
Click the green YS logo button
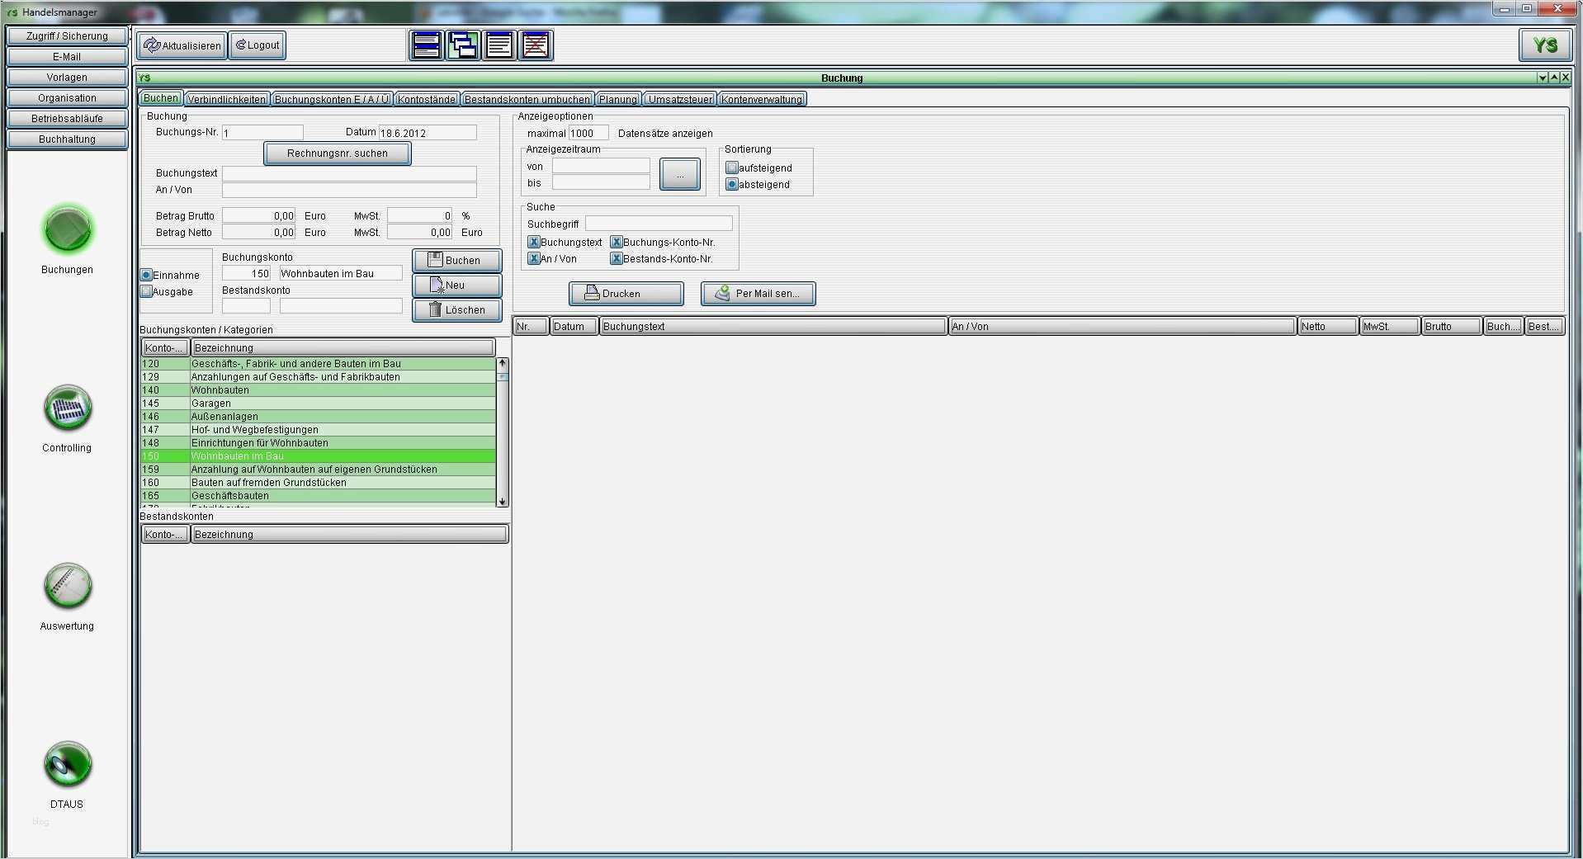coord(1545,45)
